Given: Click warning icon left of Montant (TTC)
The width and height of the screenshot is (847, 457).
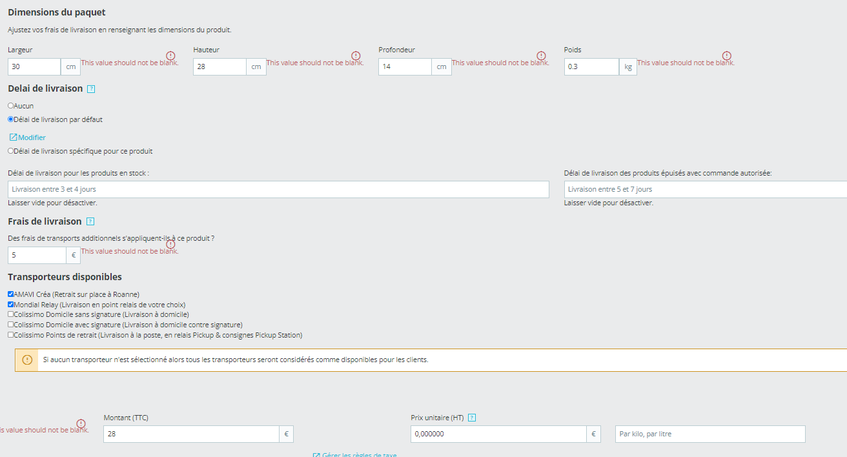Looking at the screenshot, I should tap(81, 423).
